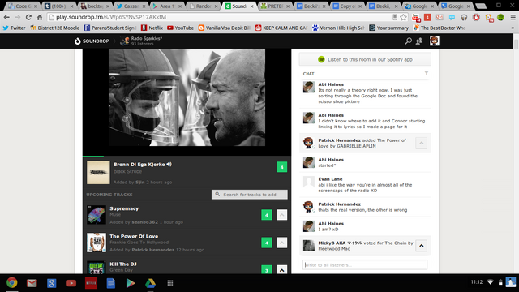Switch to the (100+) Tumblr tab
The image size is (519, 292).
(x=58, y=6)
